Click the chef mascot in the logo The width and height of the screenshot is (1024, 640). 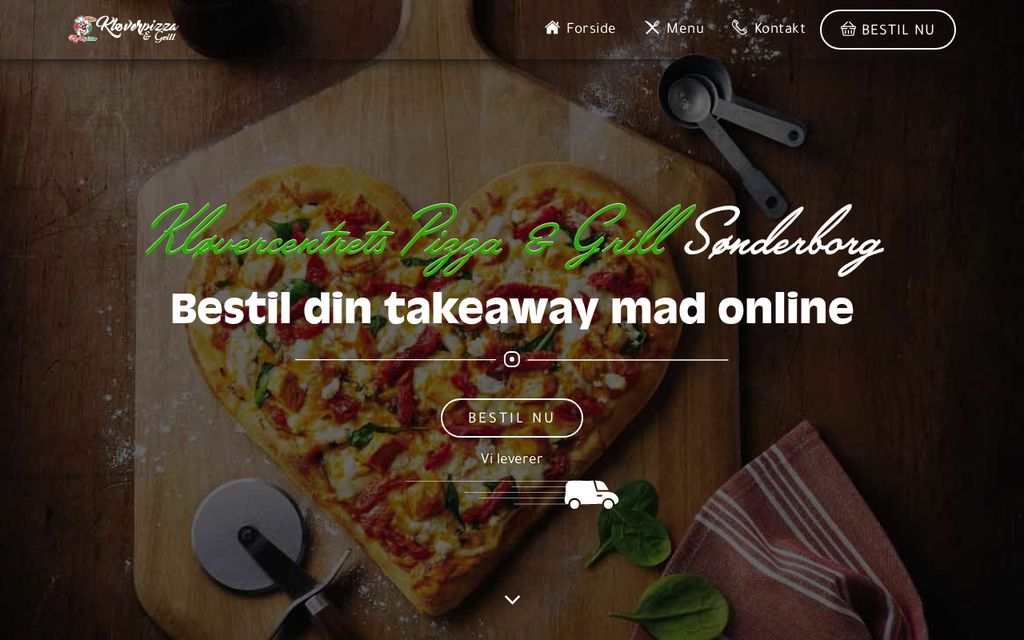click(82, 29)
